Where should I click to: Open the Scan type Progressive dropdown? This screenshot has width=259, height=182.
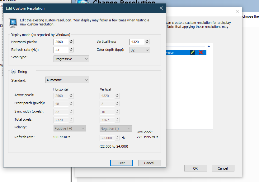point(71,59)
